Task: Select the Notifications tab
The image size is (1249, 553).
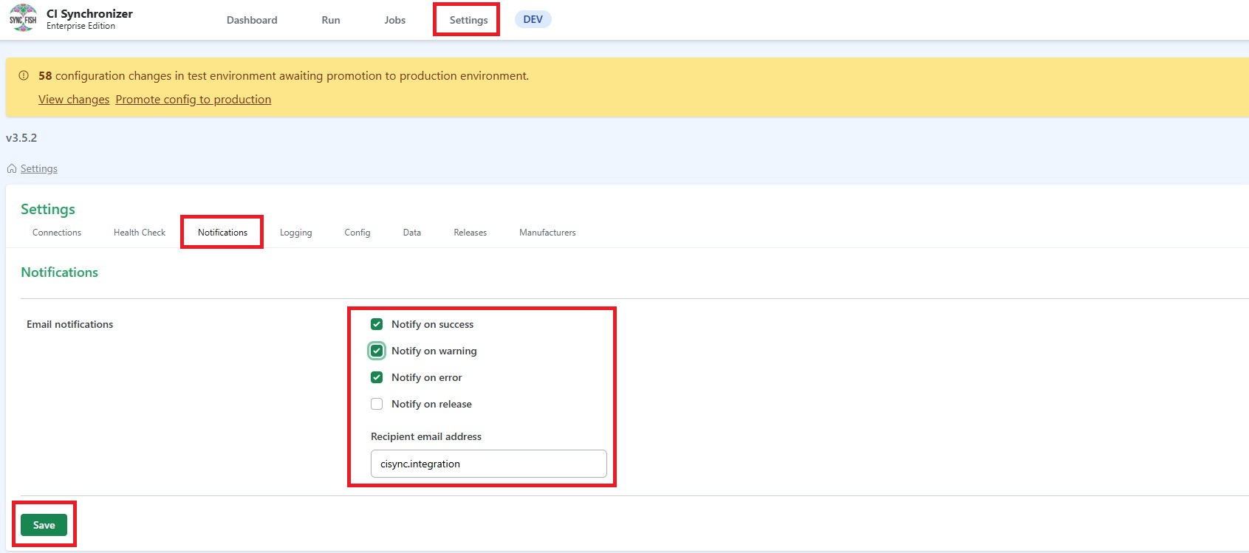Action: [x=222, y=233]
